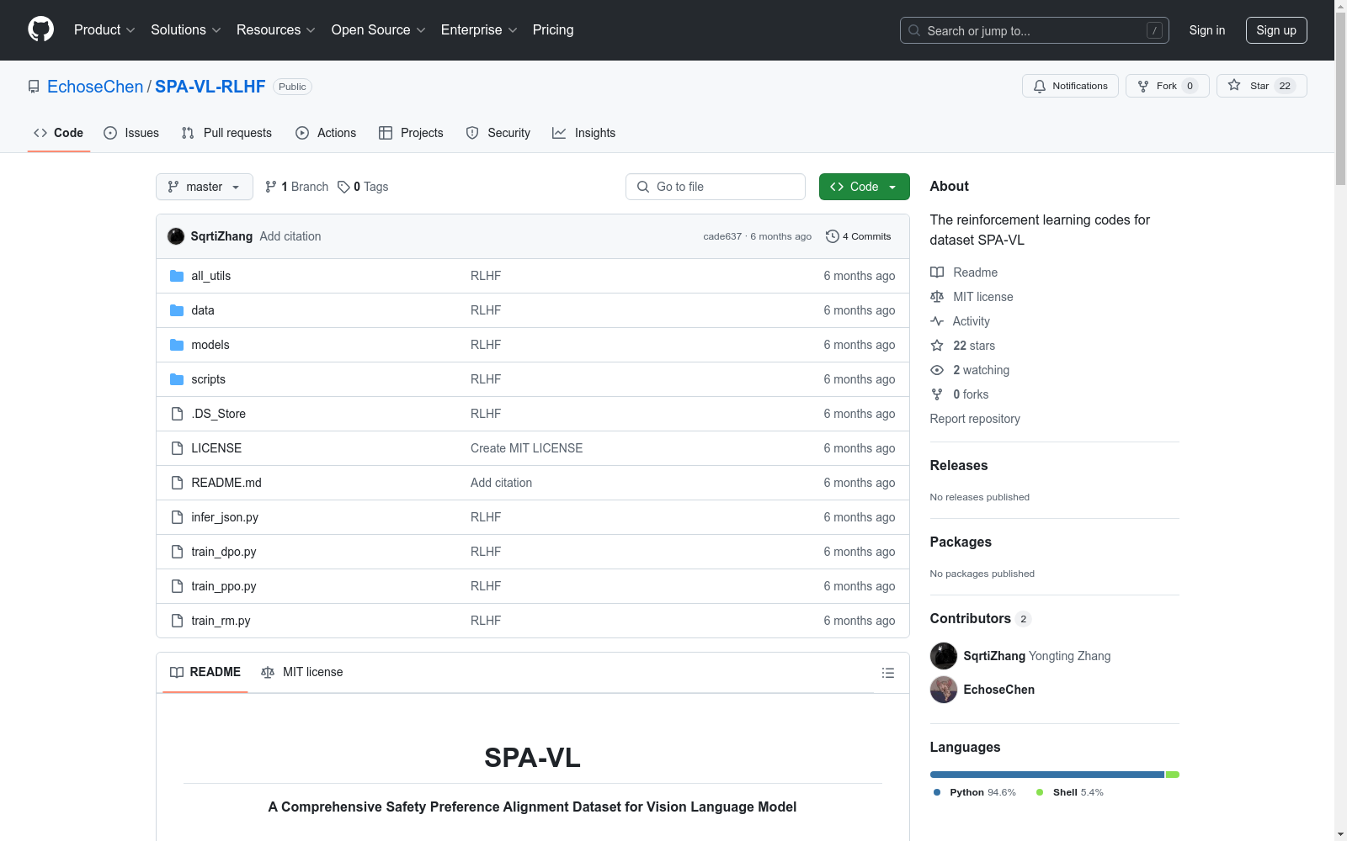This screenshot has height=841, width=1347.
Task: Click the all_utils folder icon
Action: pyautogui.click(x=177, y=276)
